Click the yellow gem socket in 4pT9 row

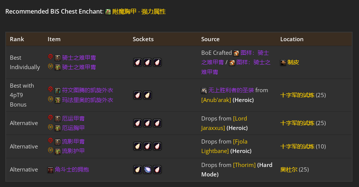click(148, 95)
